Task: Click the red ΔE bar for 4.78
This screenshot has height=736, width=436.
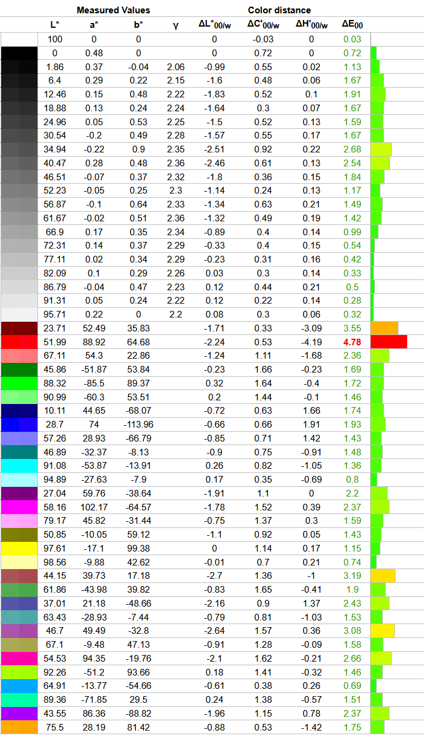Action: (389, 342)
